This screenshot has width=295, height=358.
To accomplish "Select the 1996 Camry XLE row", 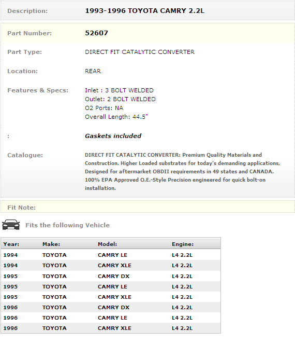I will 111,328.
